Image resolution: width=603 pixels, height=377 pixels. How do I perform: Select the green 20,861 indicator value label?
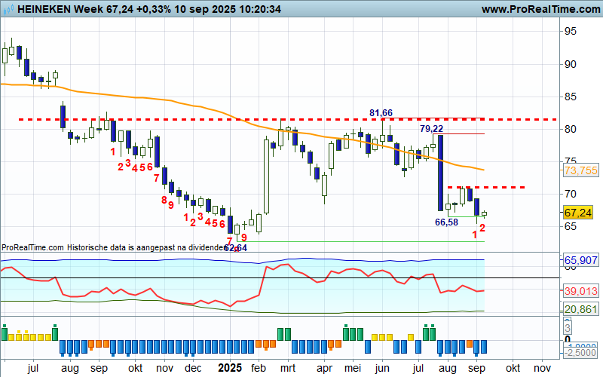pyautogui.click(x=580, y=310)
